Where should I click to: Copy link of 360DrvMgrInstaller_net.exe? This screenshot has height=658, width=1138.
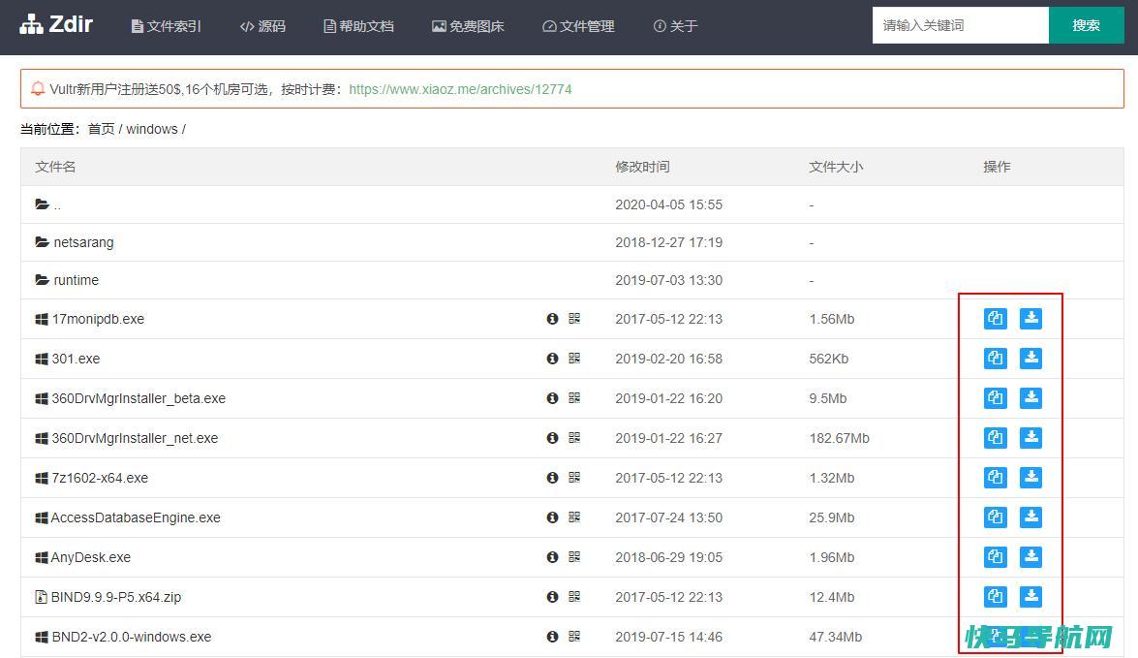point(995,438)
